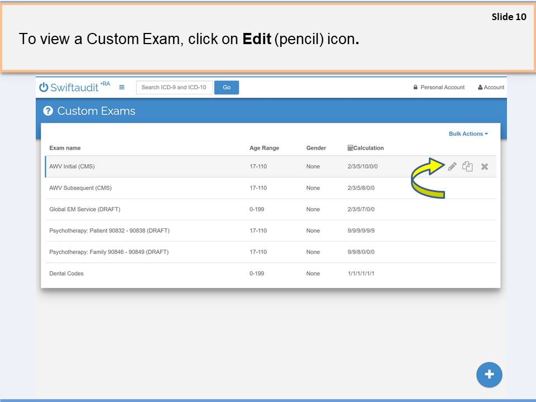
Task: Select the Global EM Service (DRAFT) row
Action: [85, 209]
